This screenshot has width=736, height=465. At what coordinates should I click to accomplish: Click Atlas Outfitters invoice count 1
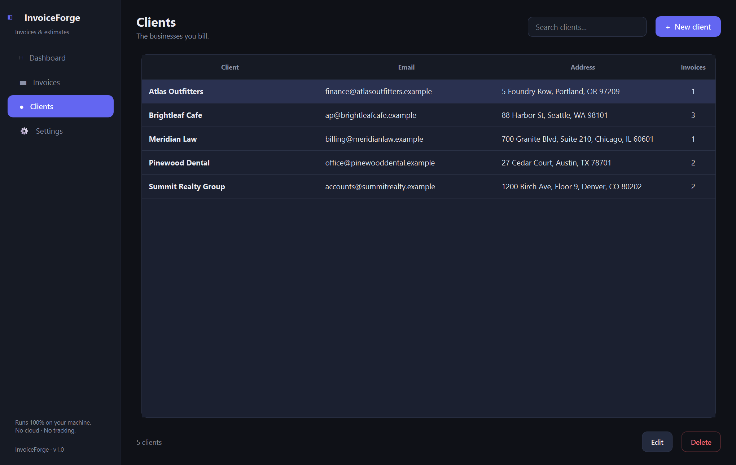[693, 92]
